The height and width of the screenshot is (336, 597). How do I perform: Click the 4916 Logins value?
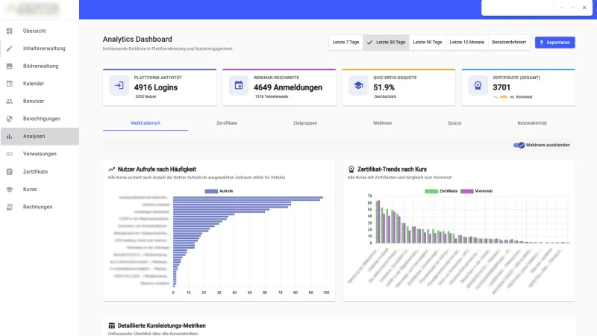click(x=156, y=87)
